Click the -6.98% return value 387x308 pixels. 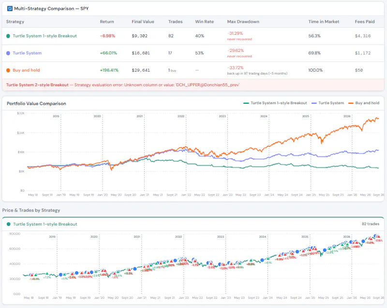(x=107, y=36)
